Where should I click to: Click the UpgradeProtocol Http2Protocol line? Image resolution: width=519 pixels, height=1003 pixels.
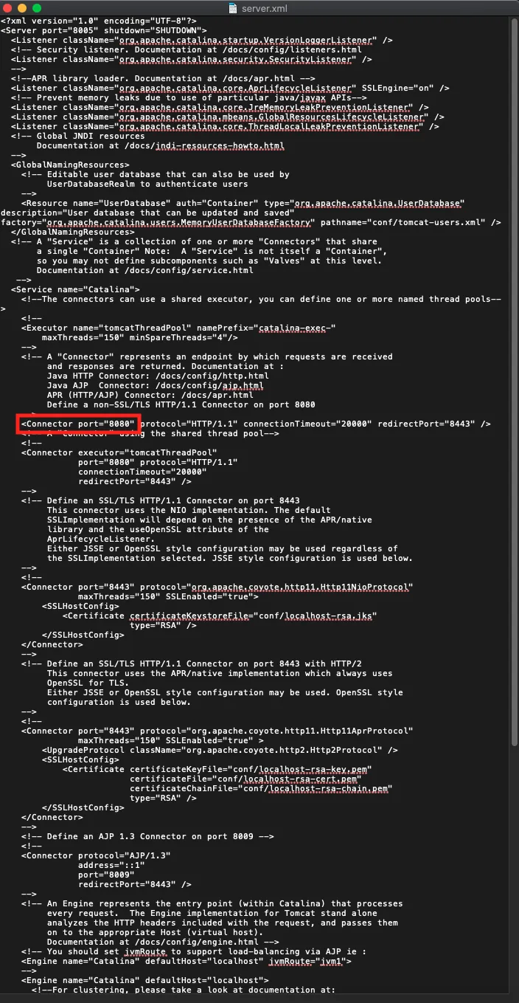coord(220,750)
